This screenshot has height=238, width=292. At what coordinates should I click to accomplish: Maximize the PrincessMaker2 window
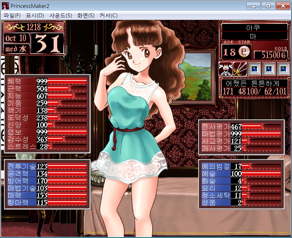268,6
